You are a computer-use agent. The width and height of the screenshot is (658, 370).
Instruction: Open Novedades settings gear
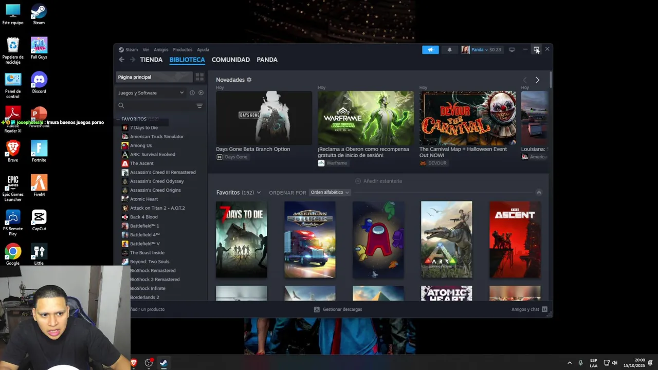tap(249, 80)
